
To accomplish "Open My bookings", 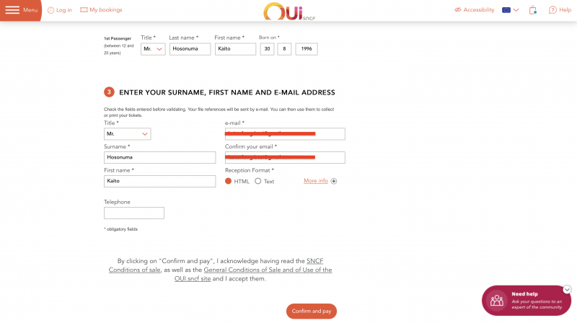I will [101, 10].
